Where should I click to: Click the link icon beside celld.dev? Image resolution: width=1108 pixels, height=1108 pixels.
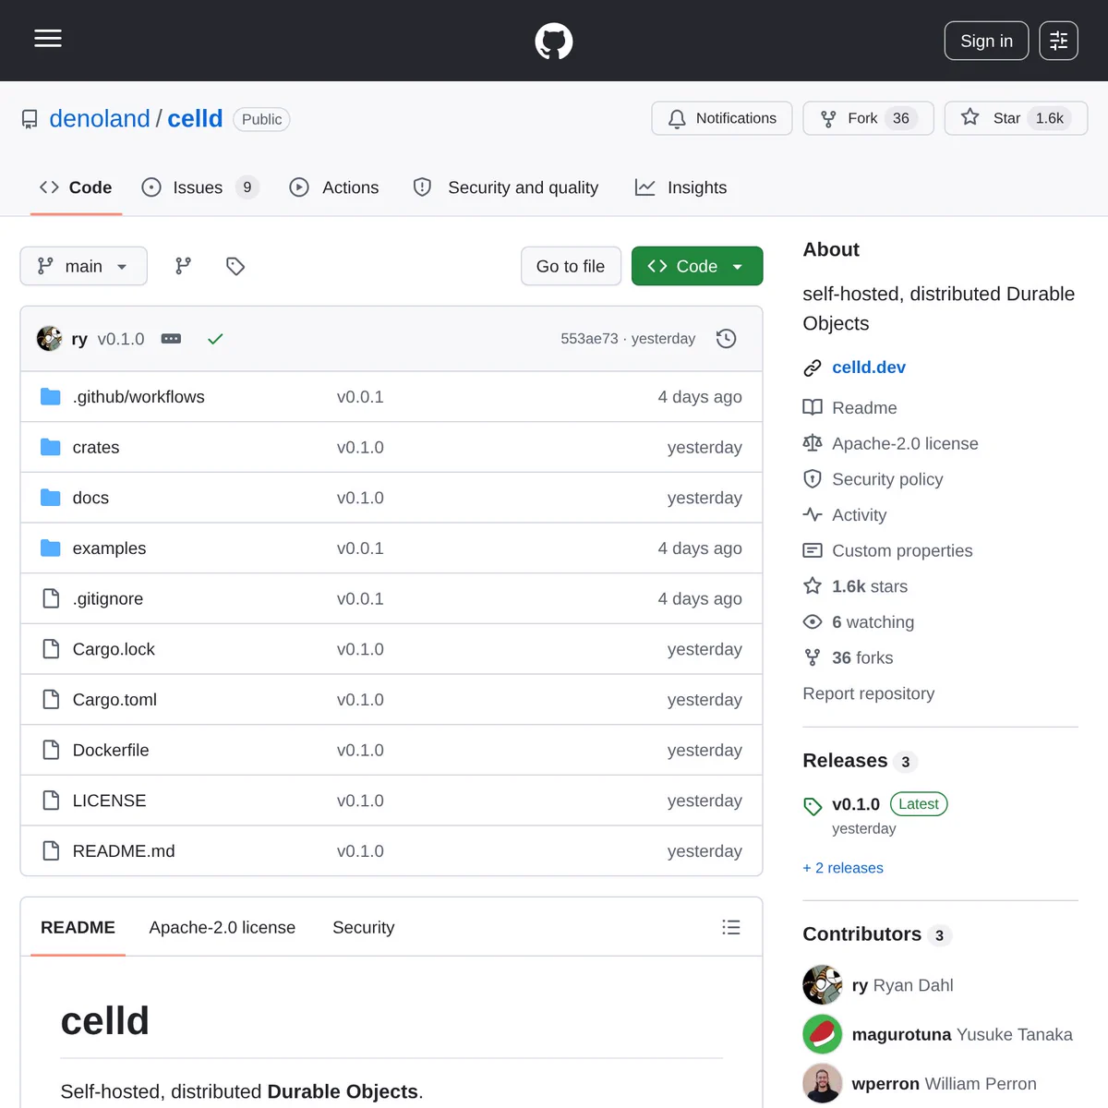pyautogui.click(x=813, y=367)
